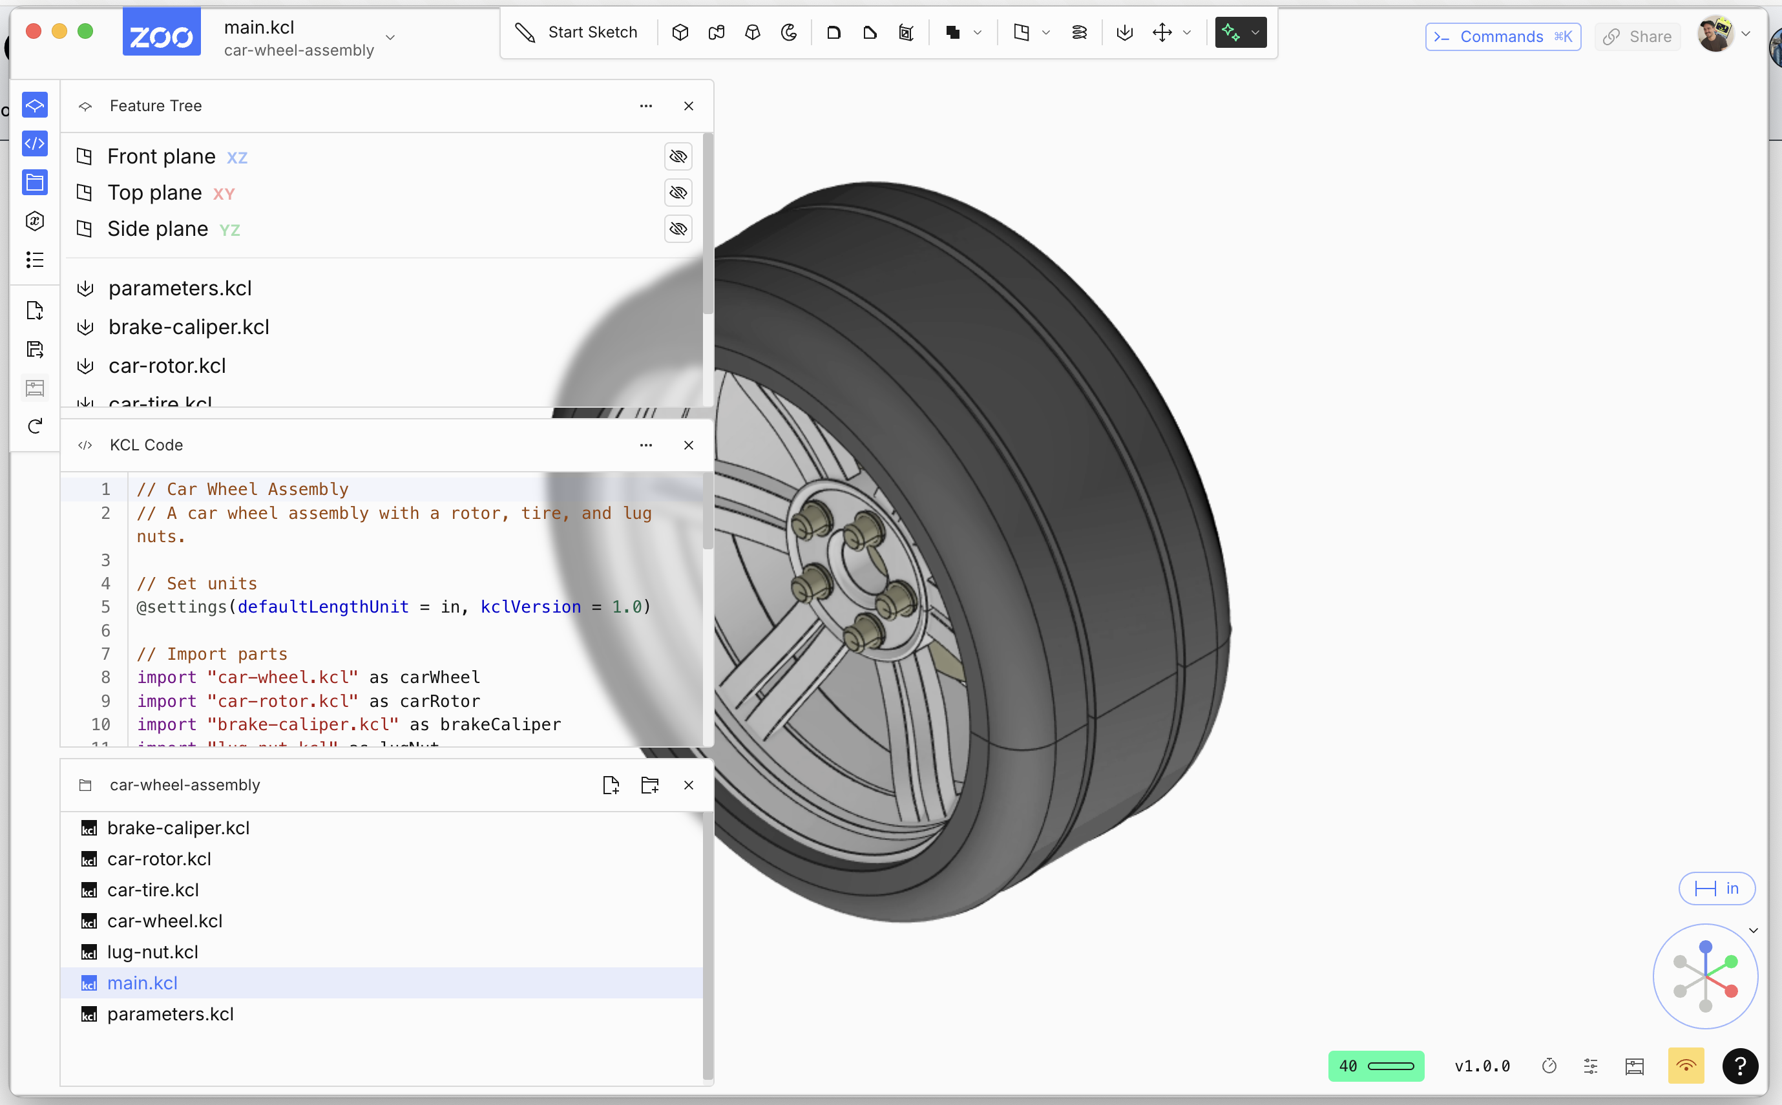Select the Fillet tool

[833, 32]
